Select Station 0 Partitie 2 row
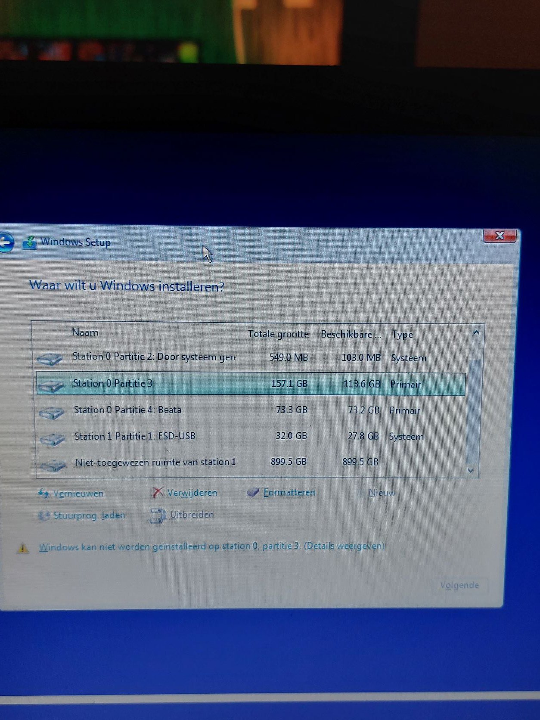The image size is (540, 720). 251,357
